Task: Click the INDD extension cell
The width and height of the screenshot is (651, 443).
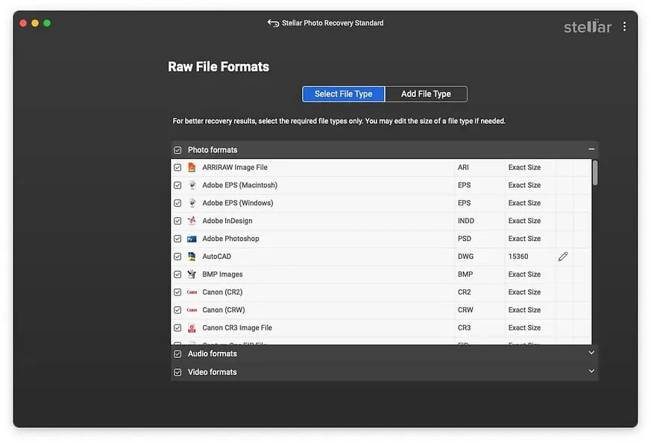Action: 466,221
